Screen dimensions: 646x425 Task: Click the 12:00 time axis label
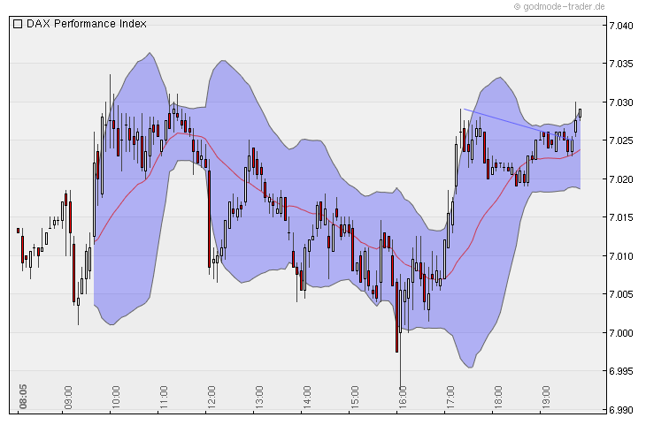(211, 398)
